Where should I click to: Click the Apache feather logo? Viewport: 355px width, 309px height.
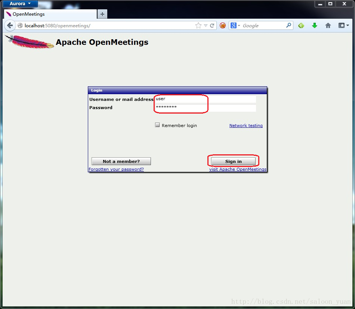30,41
